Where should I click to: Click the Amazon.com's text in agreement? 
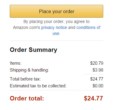click(26, 27)
